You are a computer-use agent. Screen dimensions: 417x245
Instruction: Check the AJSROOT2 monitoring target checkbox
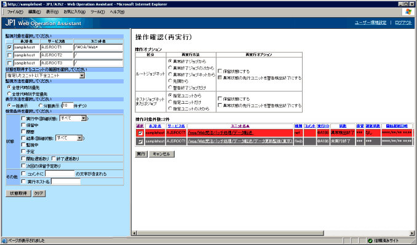(10, 55)
